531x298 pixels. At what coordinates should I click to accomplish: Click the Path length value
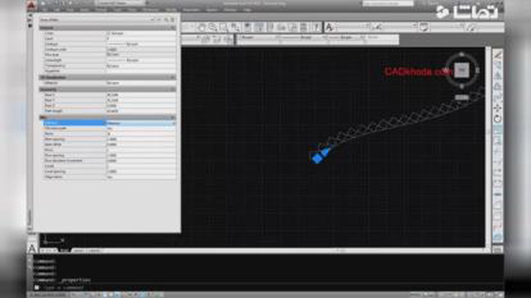pyautogui.click(x=141, y=111)
